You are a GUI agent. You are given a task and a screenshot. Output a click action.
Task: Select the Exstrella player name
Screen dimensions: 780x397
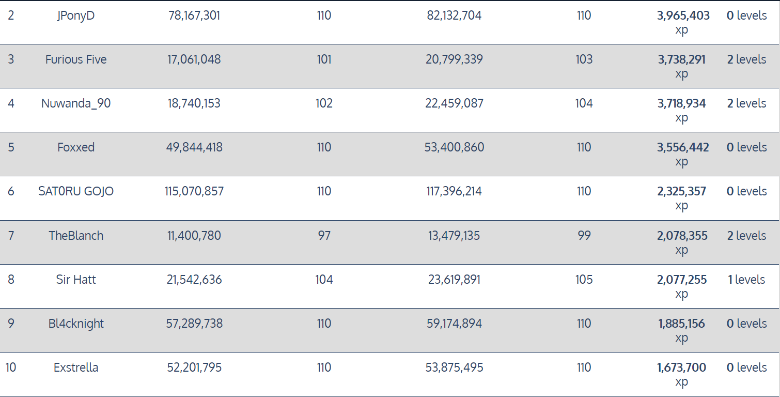[76, 368]
